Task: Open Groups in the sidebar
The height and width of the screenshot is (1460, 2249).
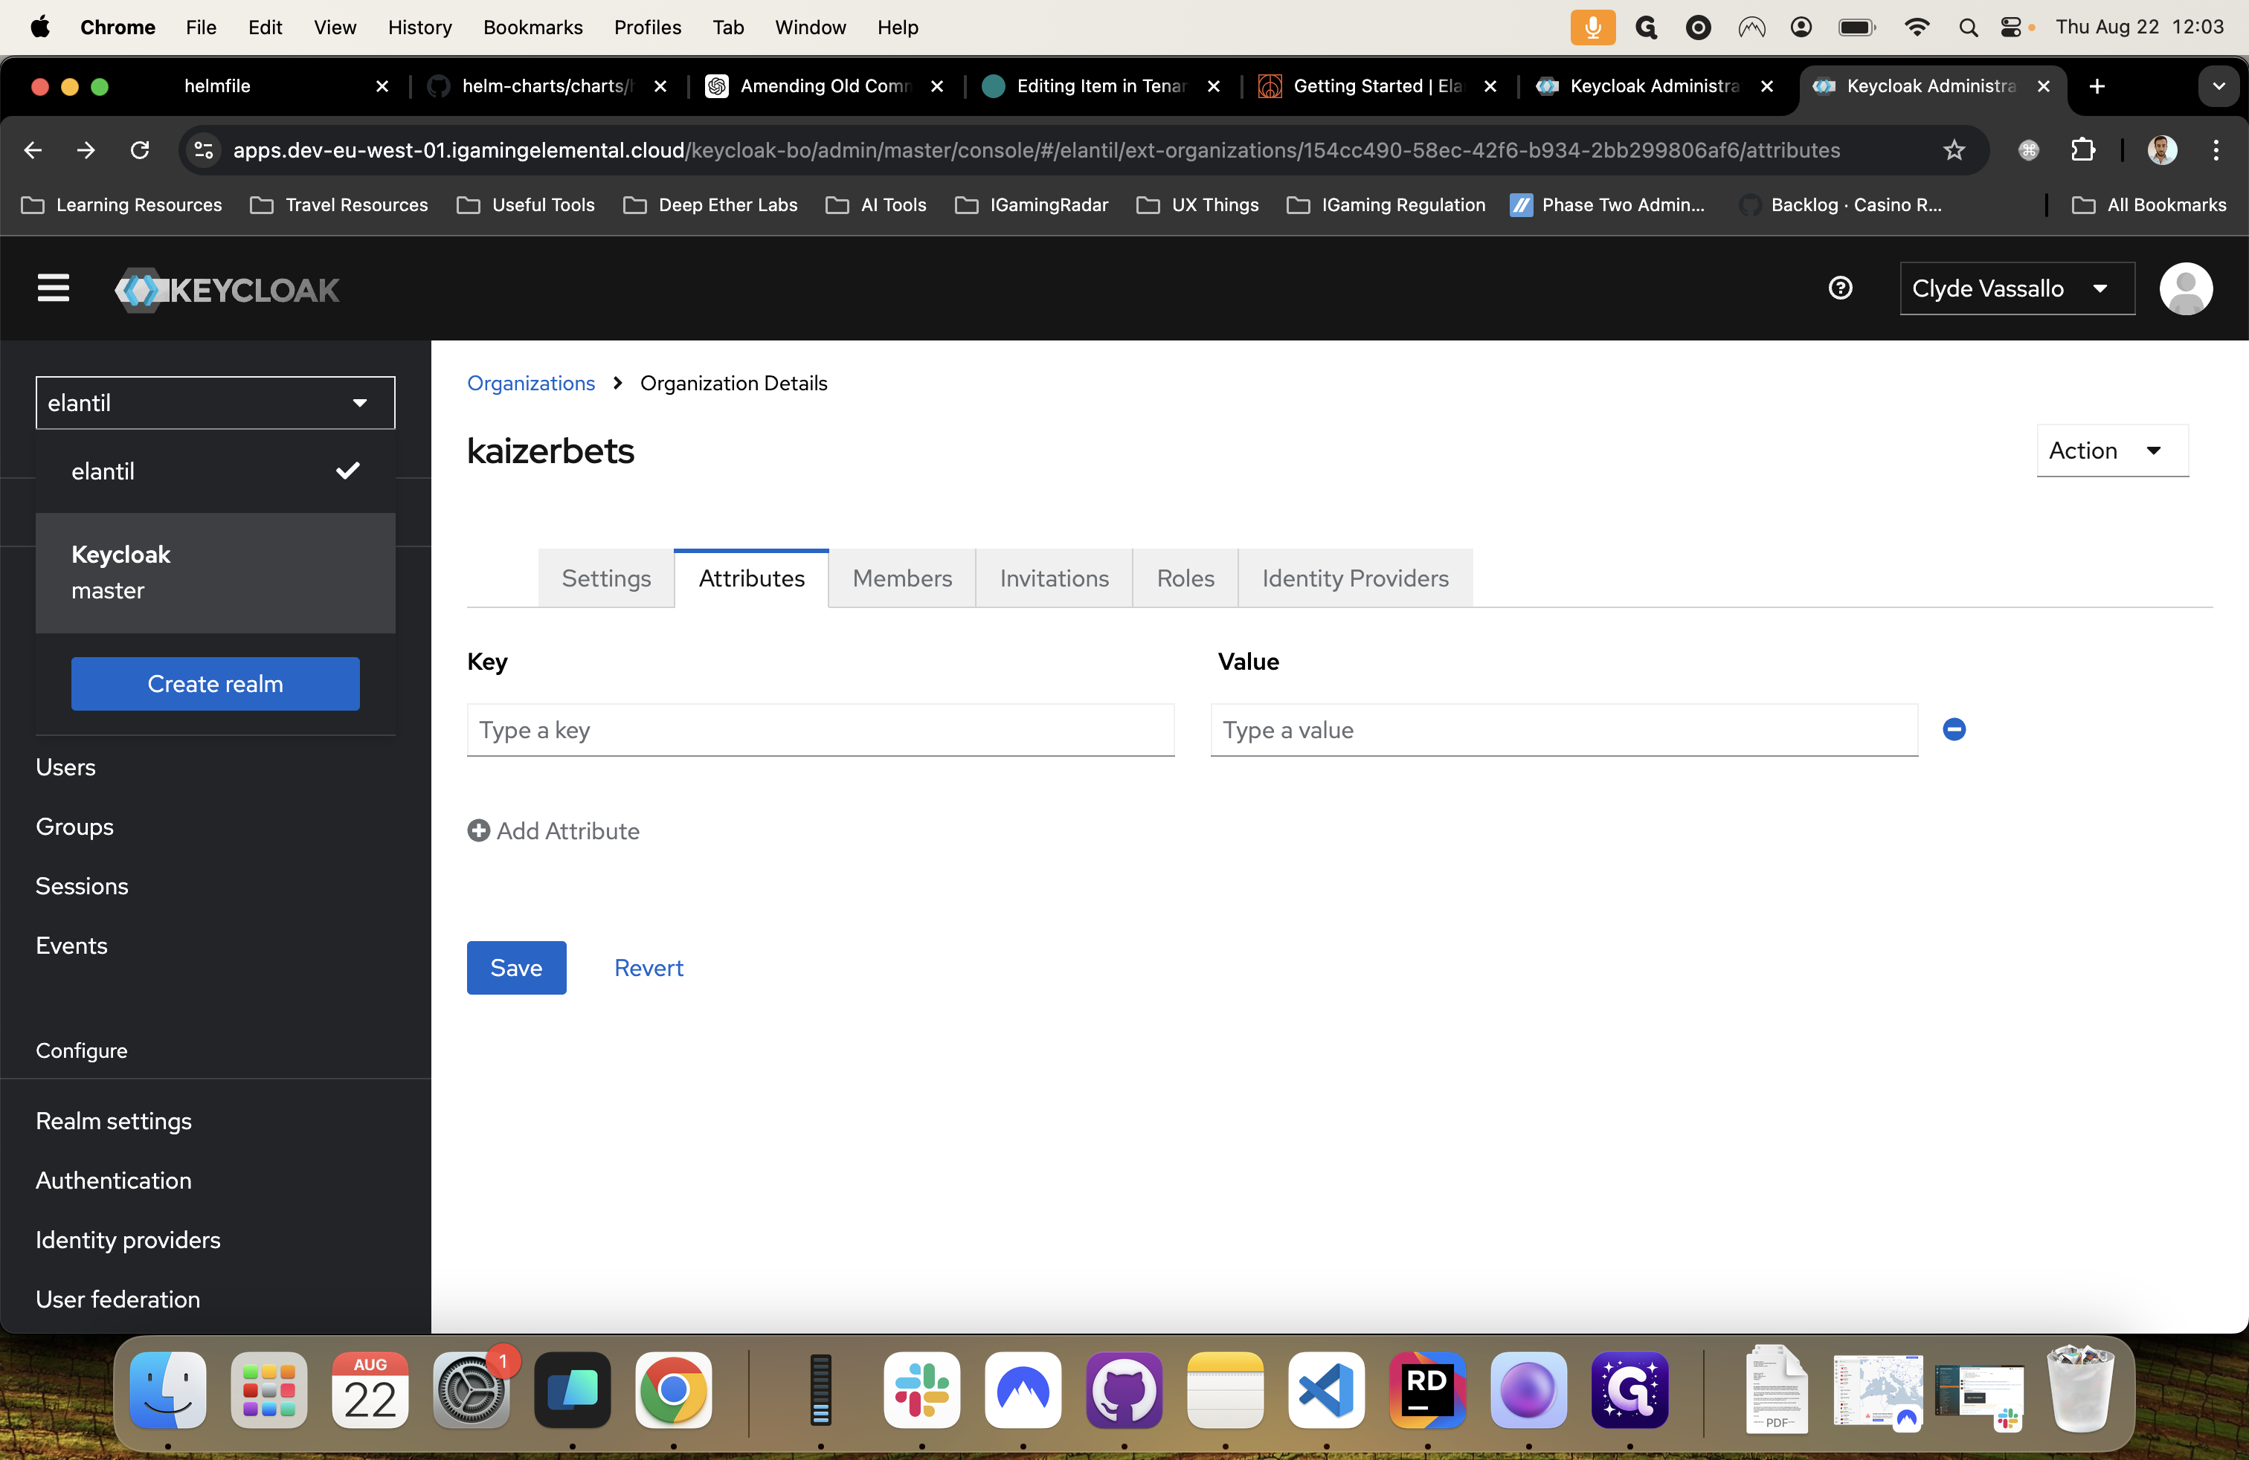Action: tap(74, 827)
